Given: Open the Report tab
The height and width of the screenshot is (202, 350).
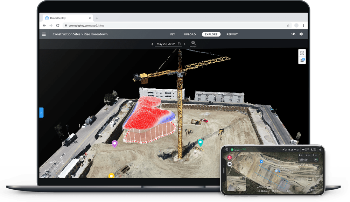Looking at the screenshot, I should [232, 34].
